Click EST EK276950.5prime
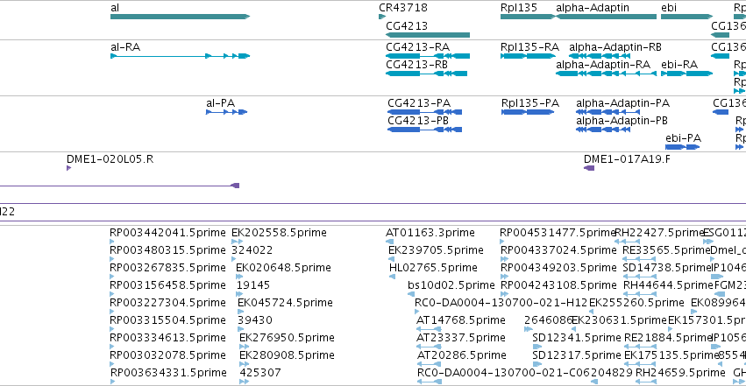 (287, 338)
